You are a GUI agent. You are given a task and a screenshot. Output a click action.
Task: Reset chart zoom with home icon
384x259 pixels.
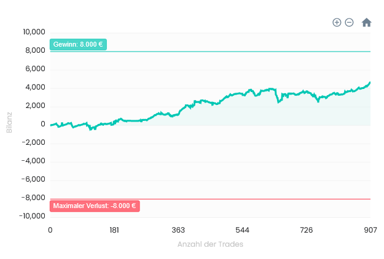pos(367,23)
